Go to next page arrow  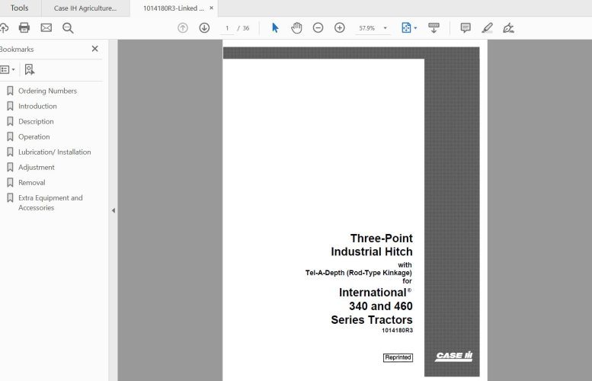point(204,28)
